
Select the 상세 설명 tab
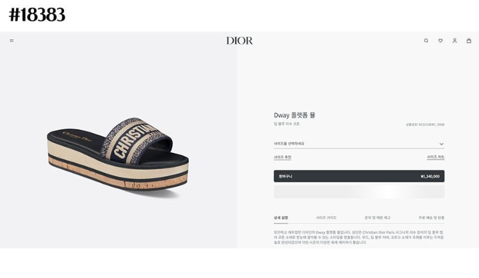tap(281, 217)
